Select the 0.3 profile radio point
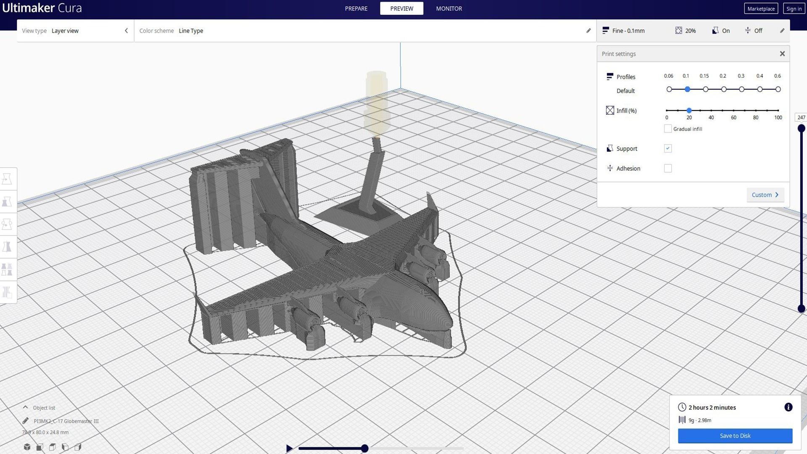The width and height of the screenshot is (807, 454). pyautogui.click(x=742, y=89)
